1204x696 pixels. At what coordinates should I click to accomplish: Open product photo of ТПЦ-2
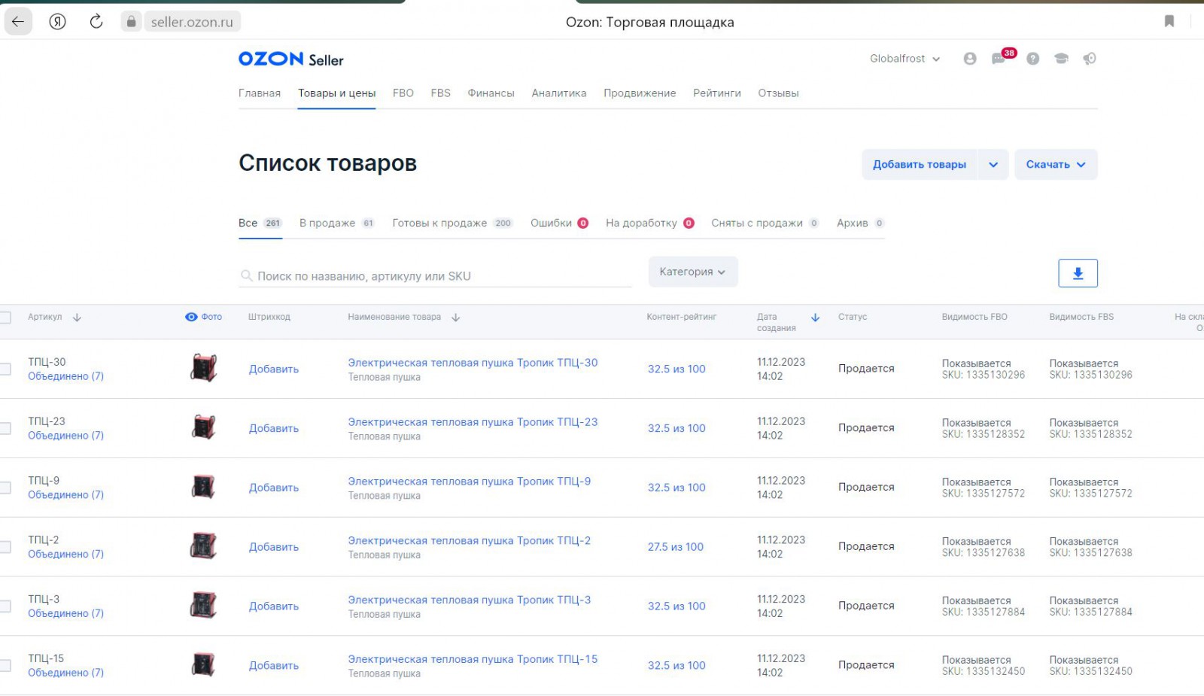point(203,546)
